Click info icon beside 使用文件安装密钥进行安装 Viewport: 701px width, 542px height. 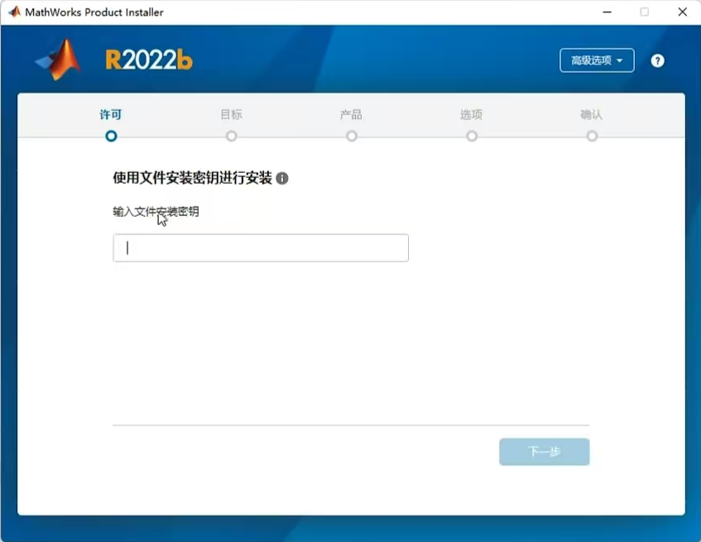tap(282, 178)
